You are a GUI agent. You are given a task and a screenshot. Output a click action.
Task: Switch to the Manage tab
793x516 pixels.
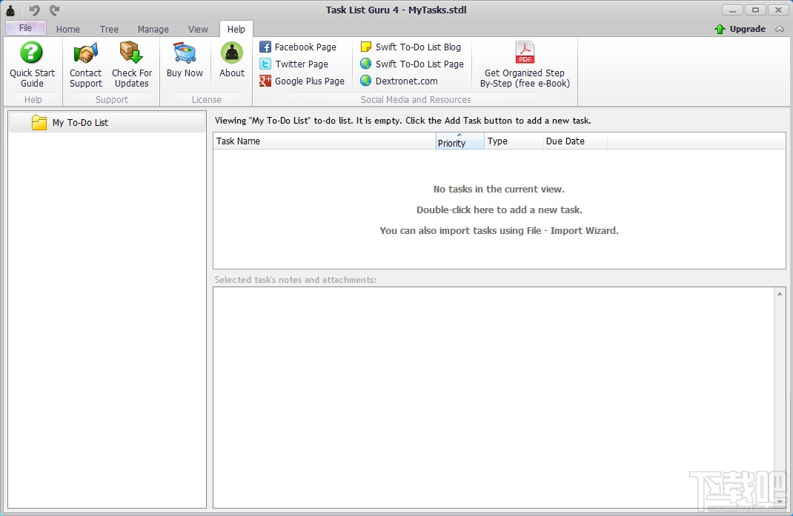click(153, 30)
